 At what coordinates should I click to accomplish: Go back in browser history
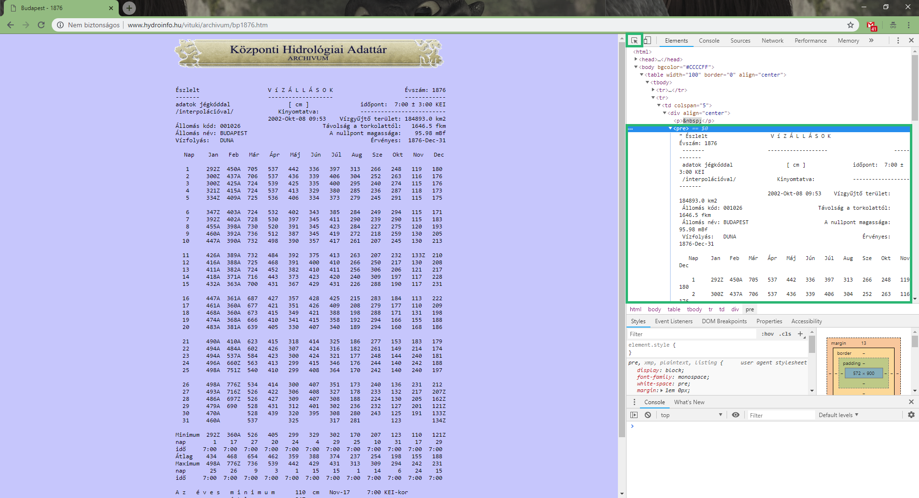point(11,25)
